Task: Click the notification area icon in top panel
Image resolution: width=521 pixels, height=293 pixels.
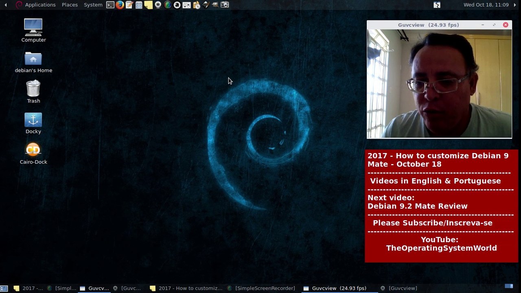Action: [437, 5]
